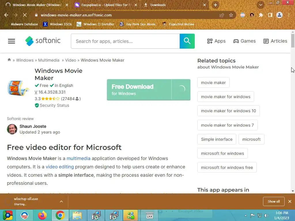295x221 pixels.
Task: Click the star rating display
Action: 50,99
